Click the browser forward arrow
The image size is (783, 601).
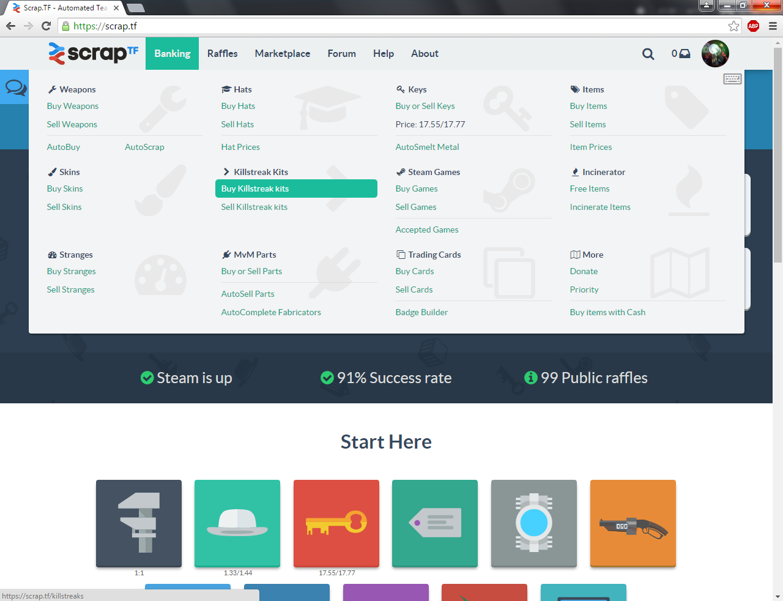pyautogui.click(x=28, y=26)
